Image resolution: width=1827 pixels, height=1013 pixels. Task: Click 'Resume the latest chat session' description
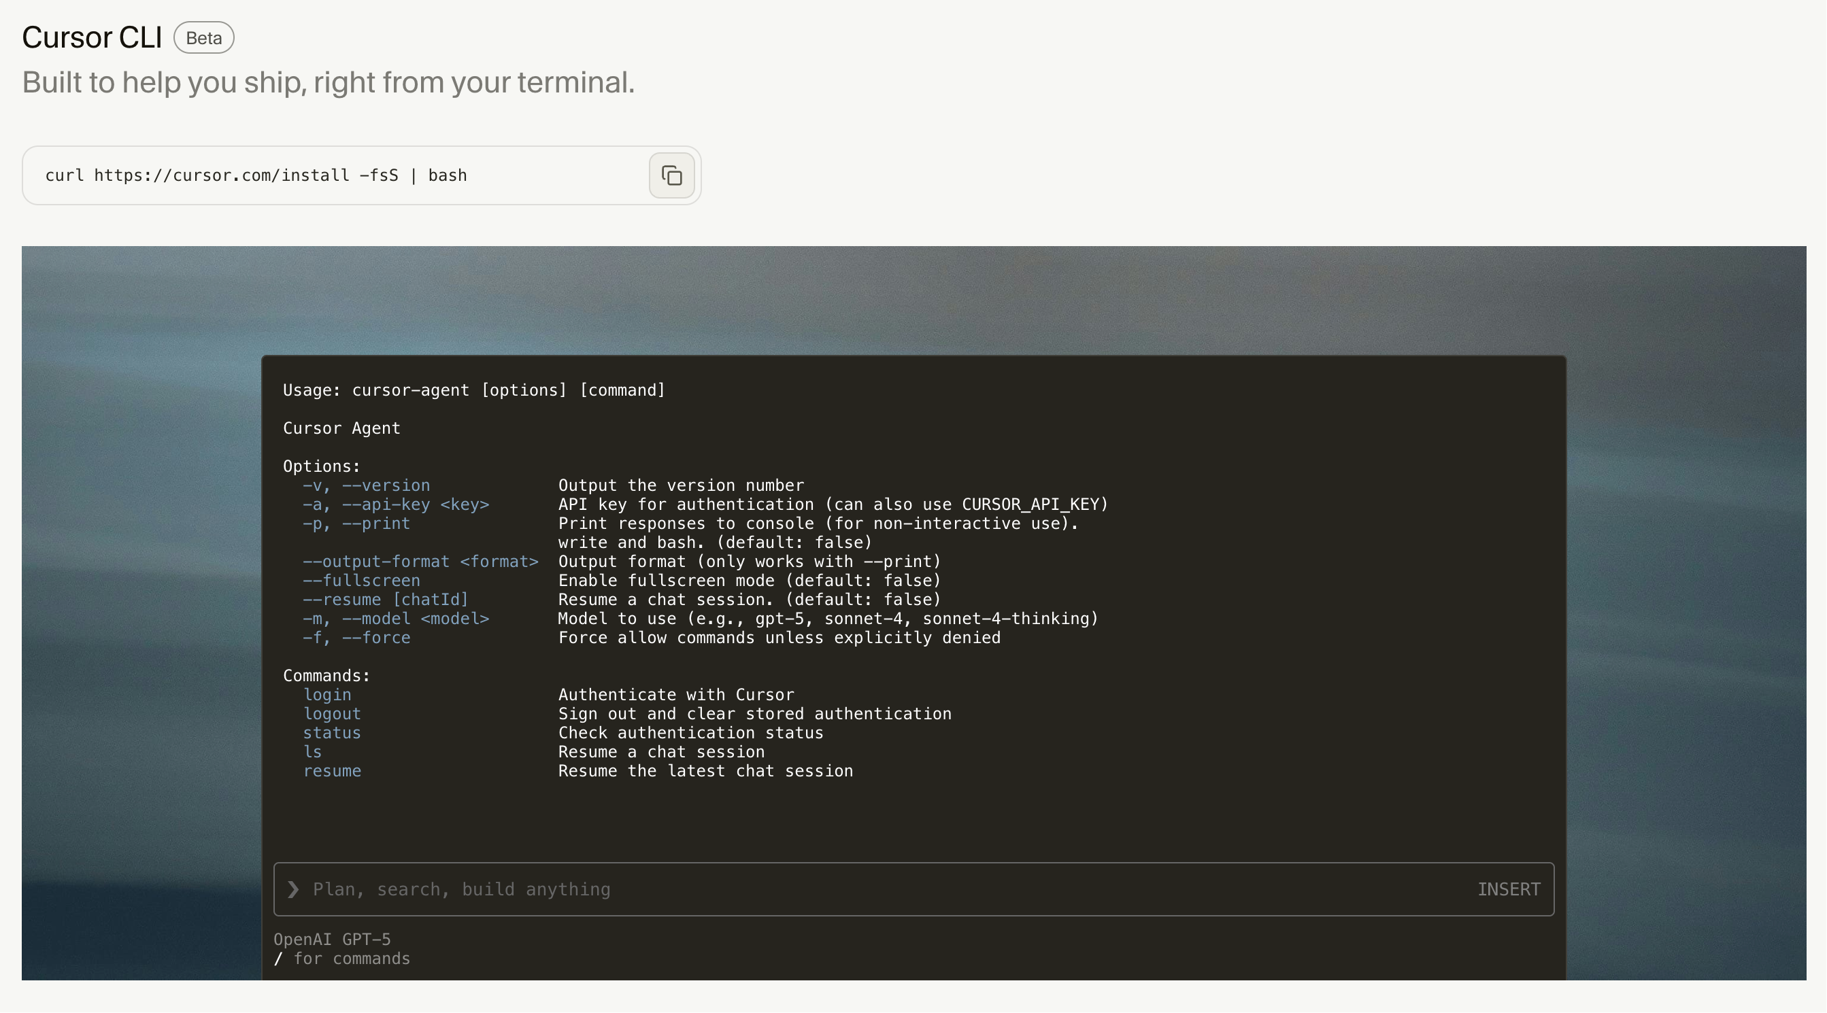[x=705, y=771]
